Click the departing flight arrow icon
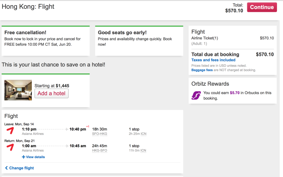This screenshot has width=283, height=177. (67, 129)
